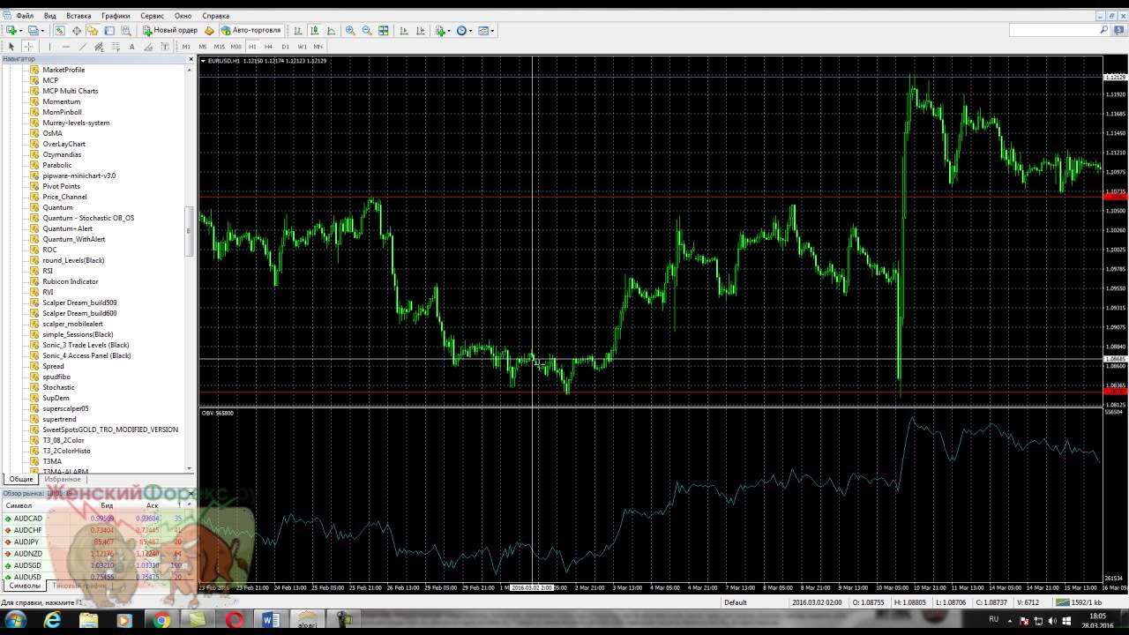Open the Графики menu
The height and width of the screenshot is (635, 1129).
(x=116, y=16)
